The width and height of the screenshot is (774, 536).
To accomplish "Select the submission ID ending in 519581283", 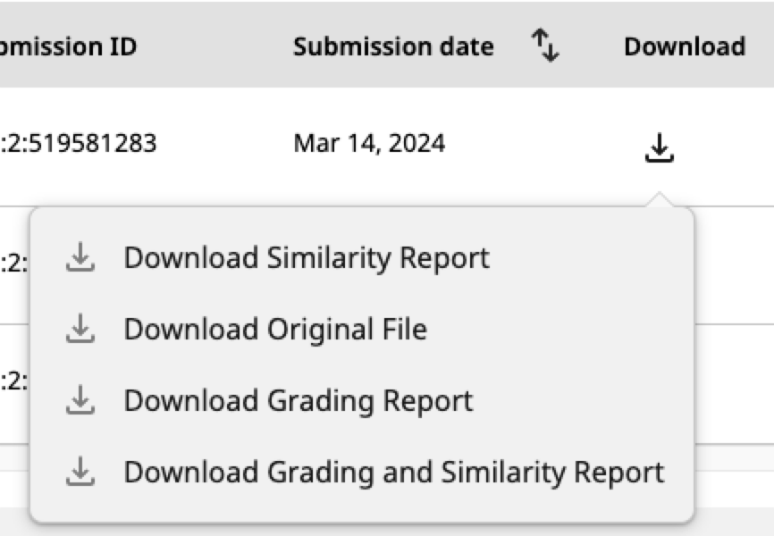I will (x=79, y=143).
